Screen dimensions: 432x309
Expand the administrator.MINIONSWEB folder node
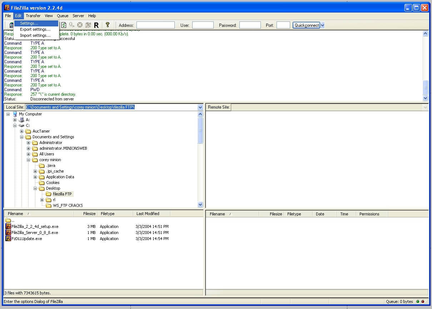pyautogui.click(x=29, y=148)
